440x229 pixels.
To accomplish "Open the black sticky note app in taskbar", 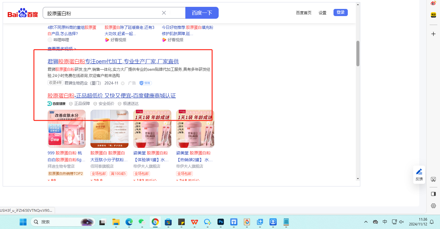I will click(x=181, y=222).
